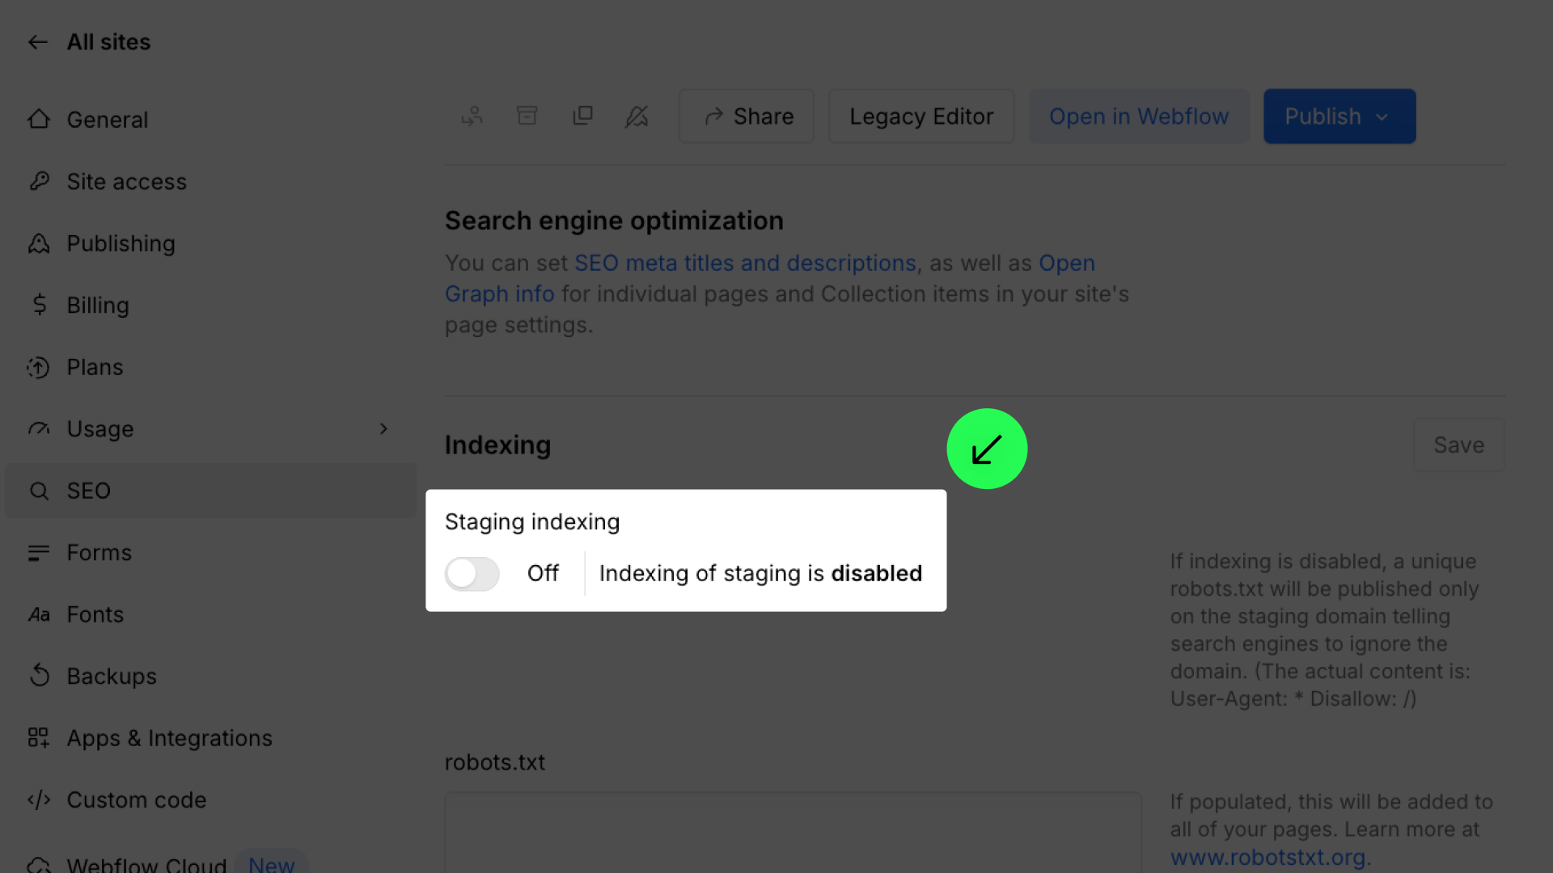Visit the www.robotstxt.org link
Screen dimensions: 1553x873
pos(1267,857)
